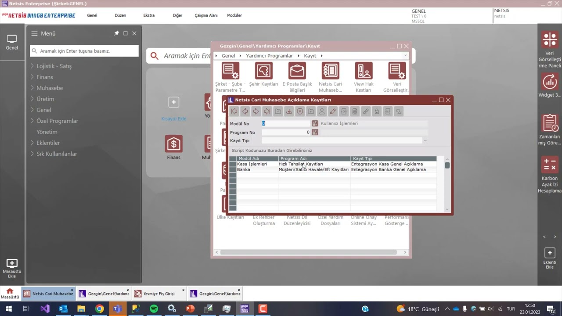
Task: Select the Kasa İşlemleri cell
Action: [257, 164]
